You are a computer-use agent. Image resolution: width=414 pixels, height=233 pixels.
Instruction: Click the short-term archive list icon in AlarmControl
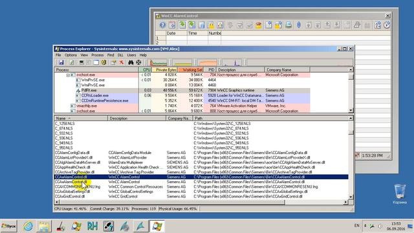coord(192,25)
